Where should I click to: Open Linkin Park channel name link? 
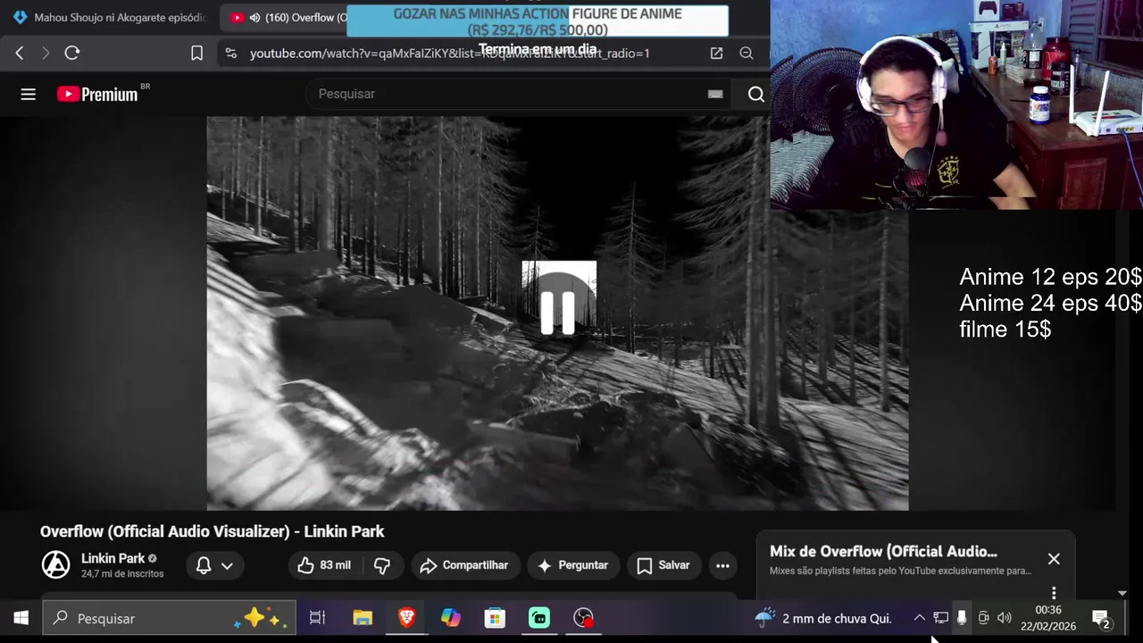coord(113,558)
